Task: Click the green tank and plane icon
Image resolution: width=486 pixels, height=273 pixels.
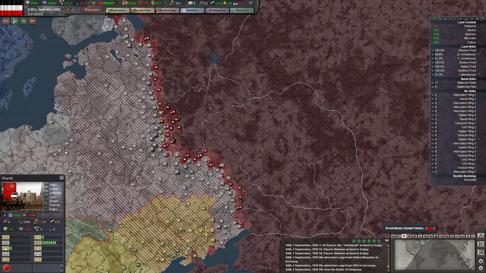Action: point(15,21)
